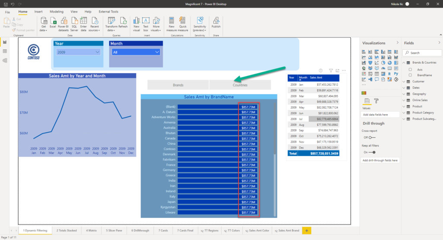Open the Get data source menu

coord(43,24)
